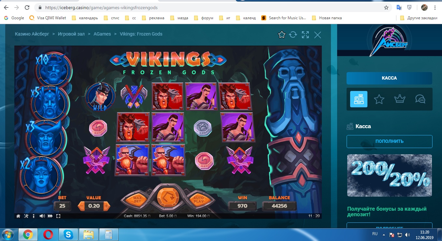Open Calculator from the taskbar

[x=109, y=234]
